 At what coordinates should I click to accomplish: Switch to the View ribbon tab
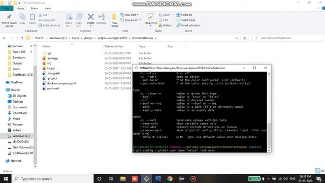tap(47, 8)
